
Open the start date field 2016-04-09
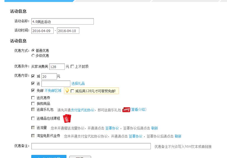coord(42,31)
